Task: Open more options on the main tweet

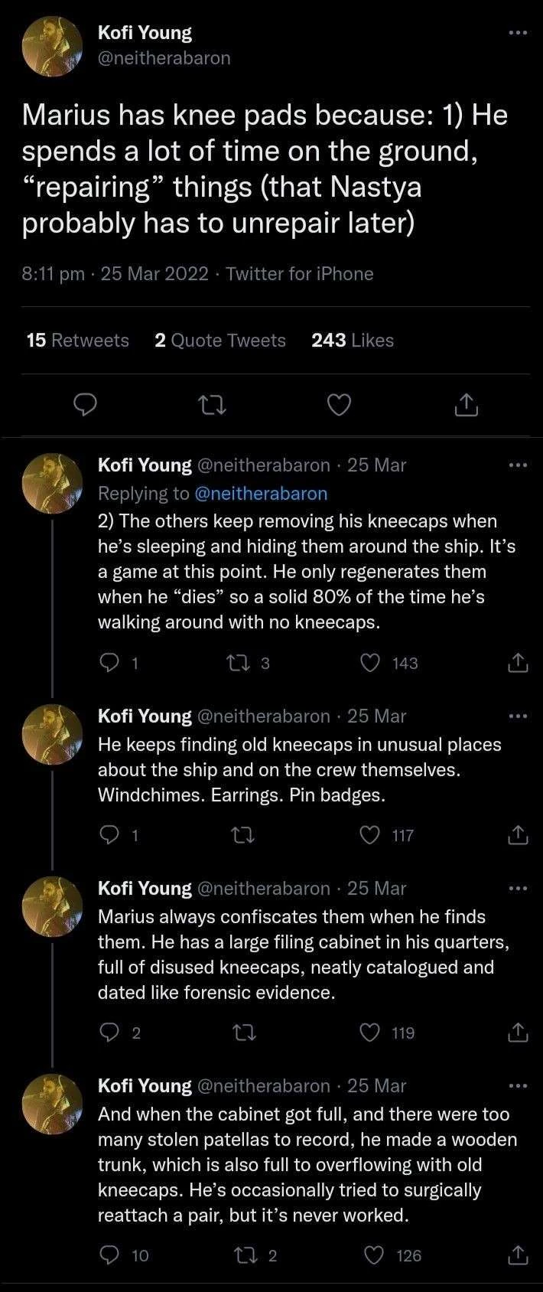Action: click(518, 33)
